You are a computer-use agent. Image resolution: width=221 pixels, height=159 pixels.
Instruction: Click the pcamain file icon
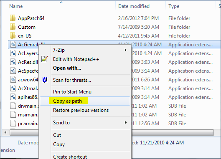[x=13, y=124]
